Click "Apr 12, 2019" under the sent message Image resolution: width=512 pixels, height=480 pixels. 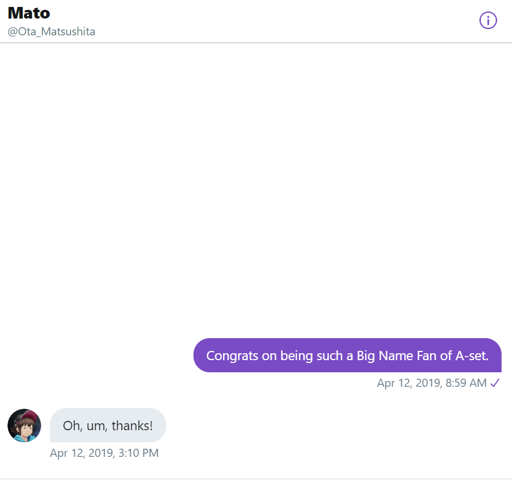(x=408, y=383)
